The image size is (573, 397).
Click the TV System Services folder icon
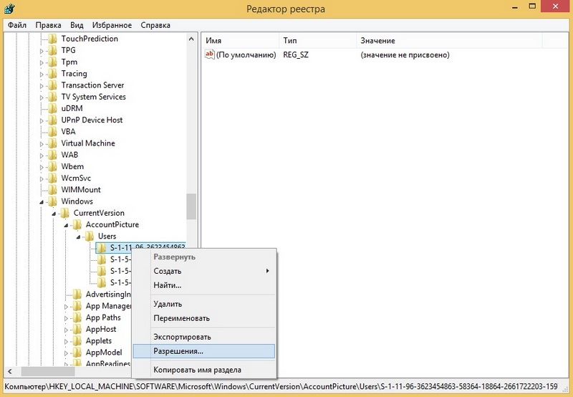click(52, 97)
